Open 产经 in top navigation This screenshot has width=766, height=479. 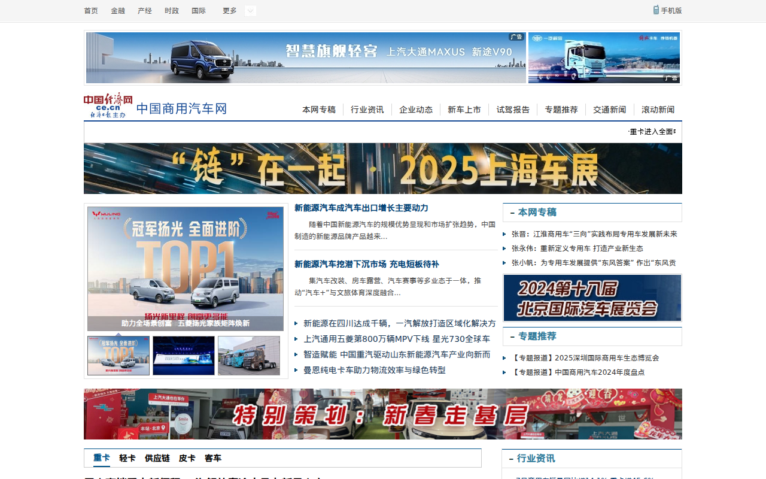tap(145, 11)
